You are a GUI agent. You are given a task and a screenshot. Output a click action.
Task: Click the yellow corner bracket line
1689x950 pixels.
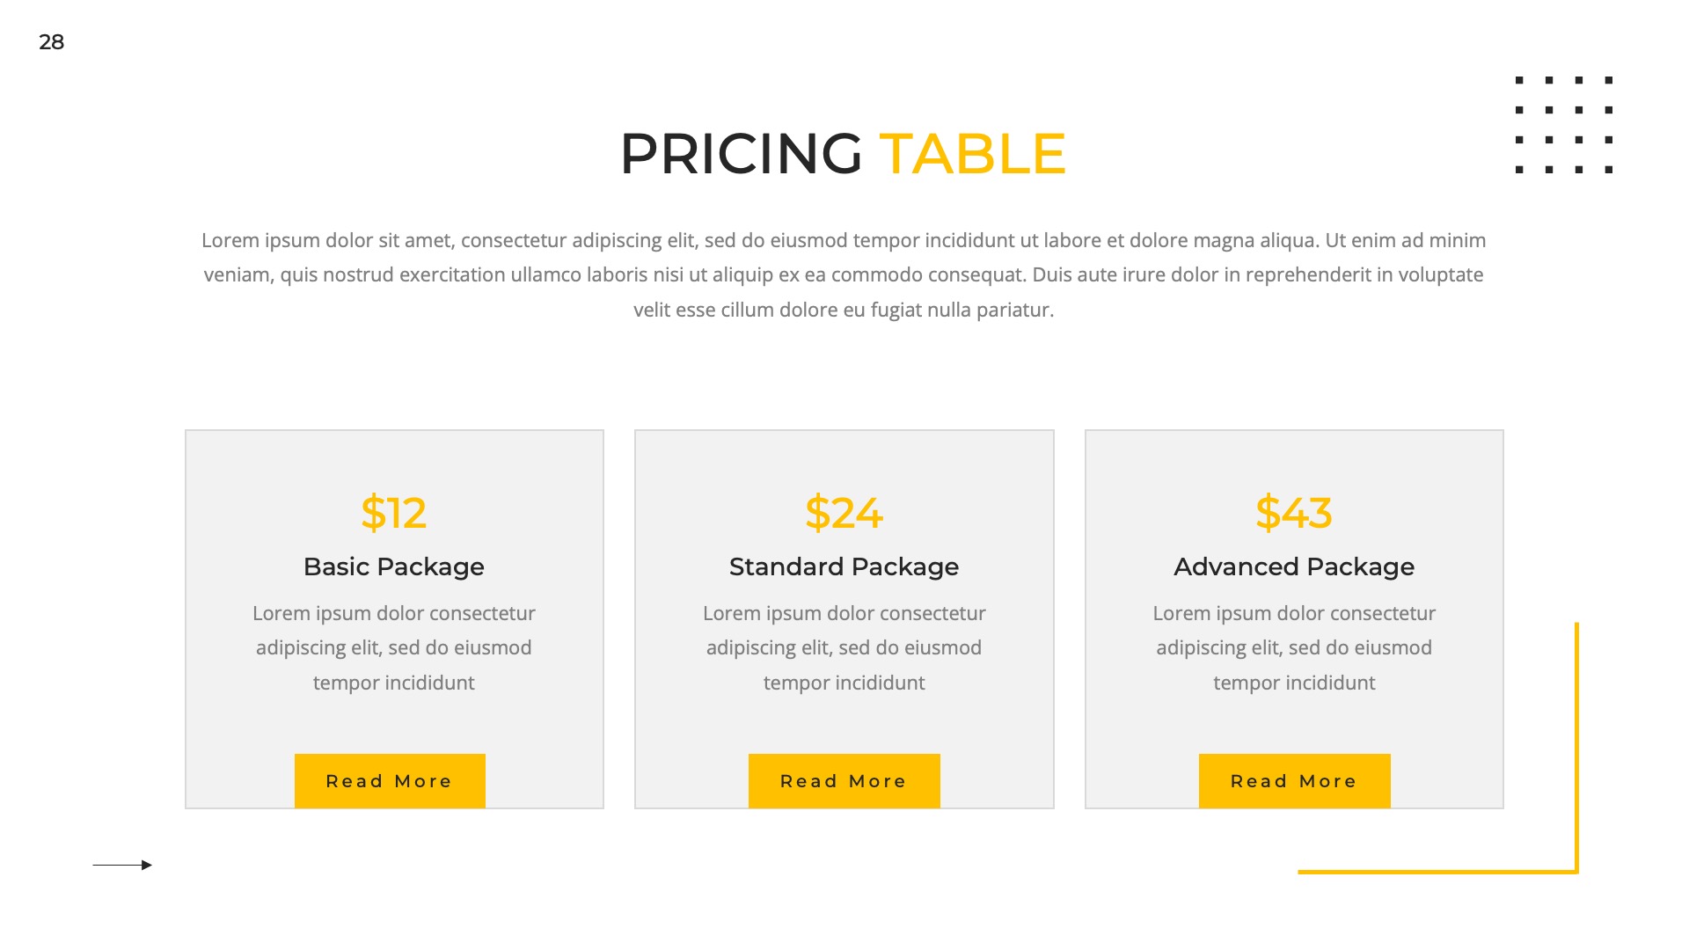click(1576, 748)
